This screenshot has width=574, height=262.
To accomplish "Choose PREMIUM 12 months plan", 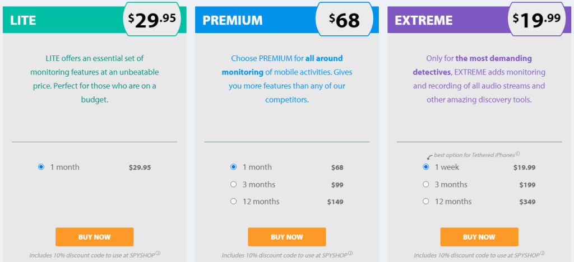I will [234, 202].
